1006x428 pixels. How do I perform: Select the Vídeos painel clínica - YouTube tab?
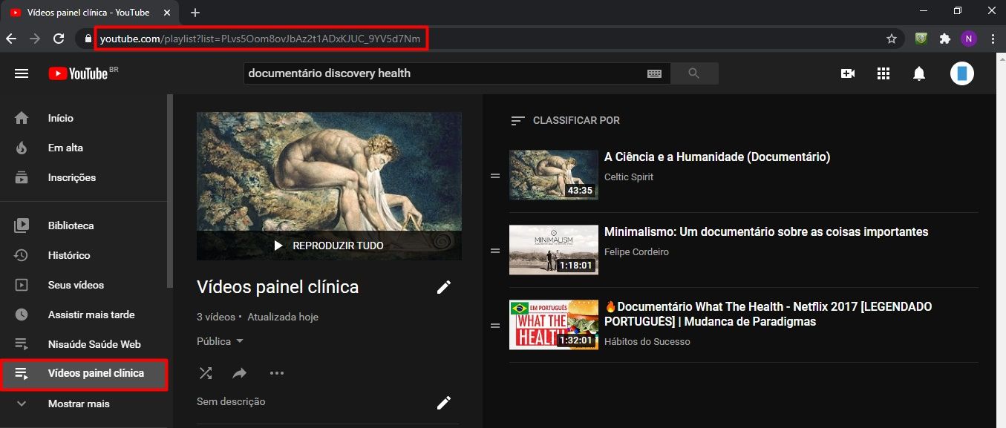(90, 13)
